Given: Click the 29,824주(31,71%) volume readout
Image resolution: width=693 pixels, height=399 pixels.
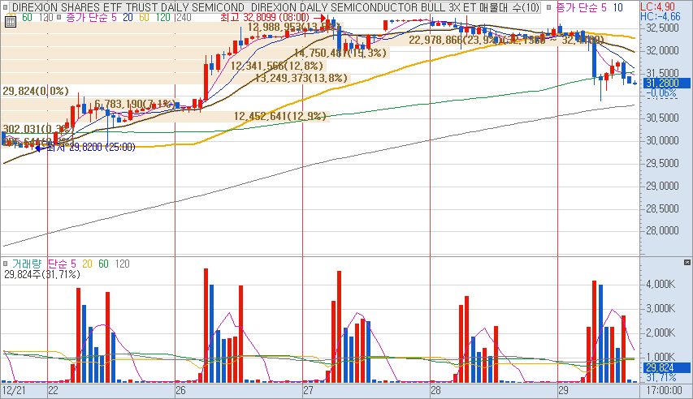Looking at the screenshot, I should 42,274.
